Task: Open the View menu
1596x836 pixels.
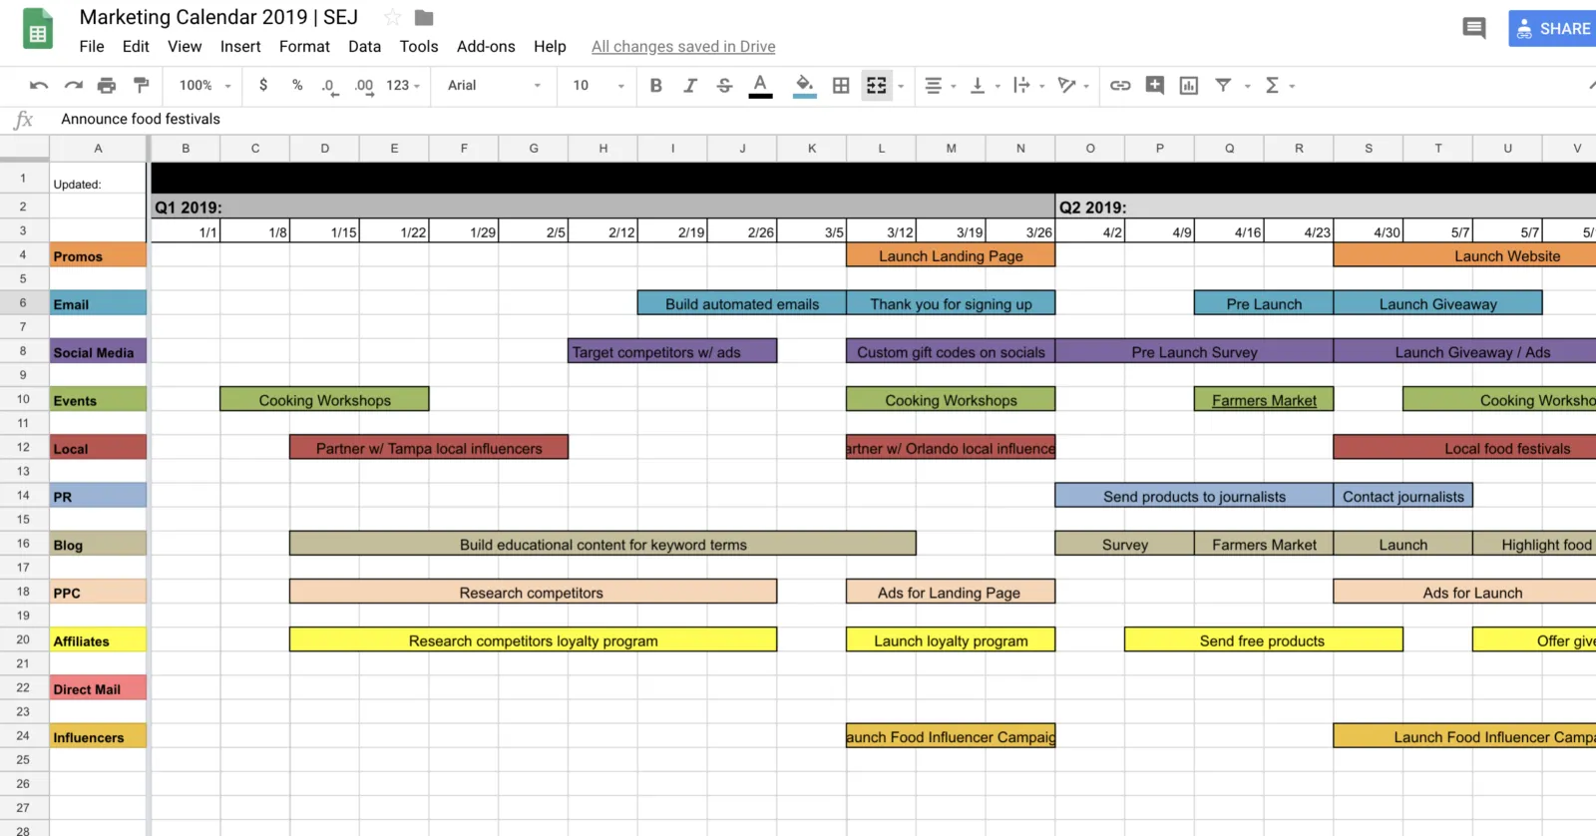Action: (185, 47)
